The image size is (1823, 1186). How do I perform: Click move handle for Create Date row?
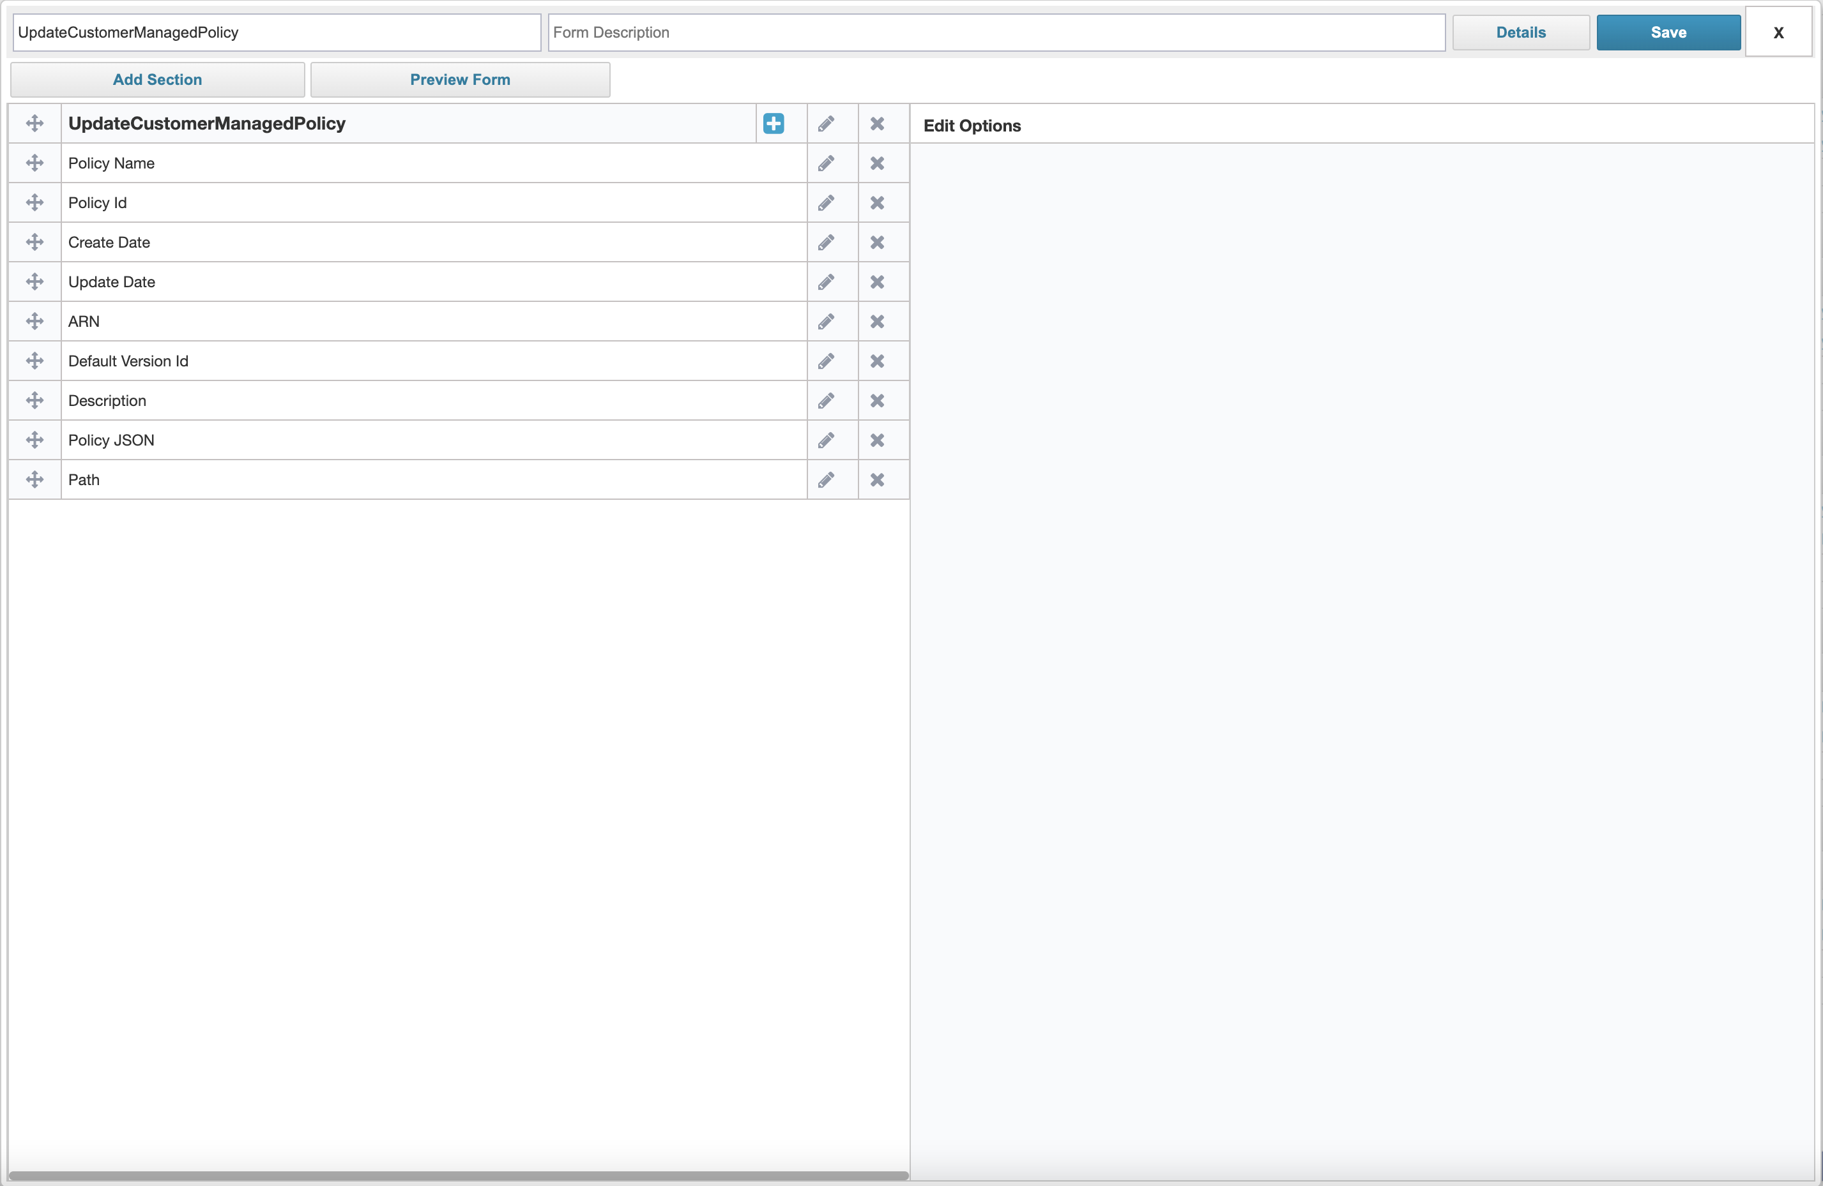coord(34,243)
